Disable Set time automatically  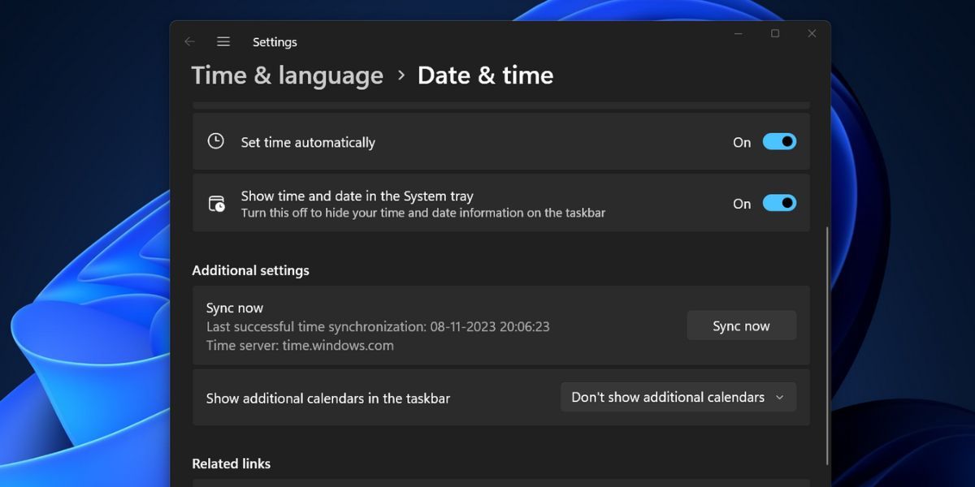tap(778, 141)
